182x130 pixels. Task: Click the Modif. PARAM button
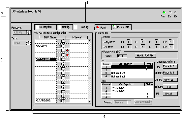(x=145, y=55)
